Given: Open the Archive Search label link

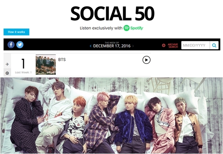Looking at the screenshot, I should coord(173,45).
